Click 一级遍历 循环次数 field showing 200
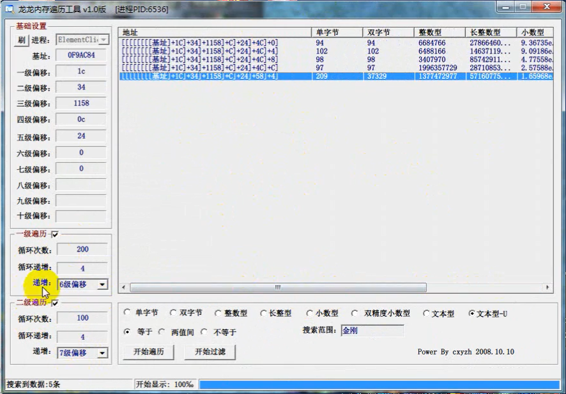The image size is (566, 394). 82,249
